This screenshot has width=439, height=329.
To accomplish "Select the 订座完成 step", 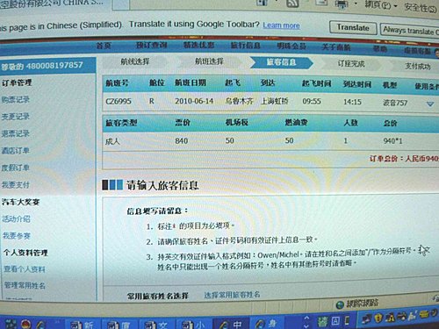I will click(x=351, y=64).
